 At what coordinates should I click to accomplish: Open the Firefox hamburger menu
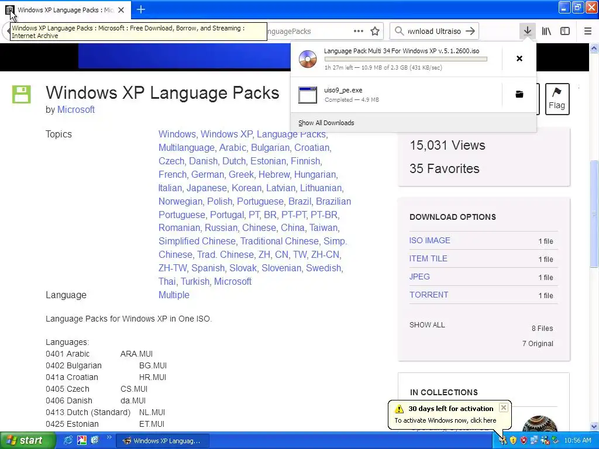(x=587, y=31)
